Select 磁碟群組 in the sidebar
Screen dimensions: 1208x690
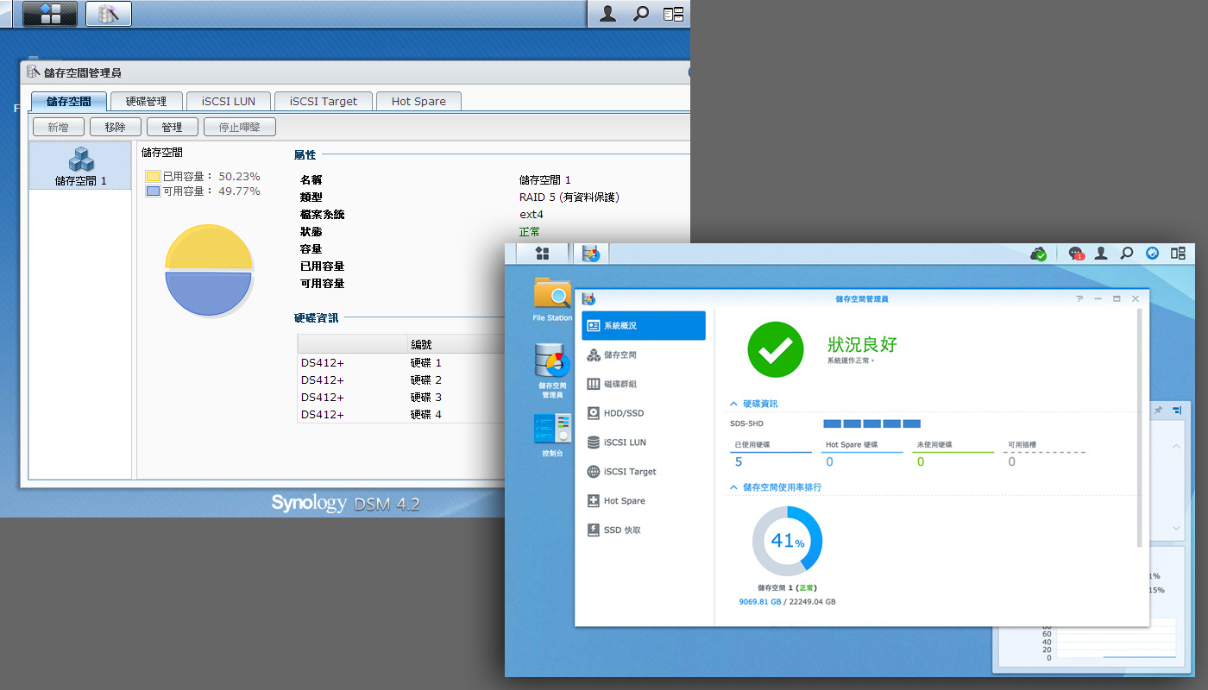click(x=644, y=384)
